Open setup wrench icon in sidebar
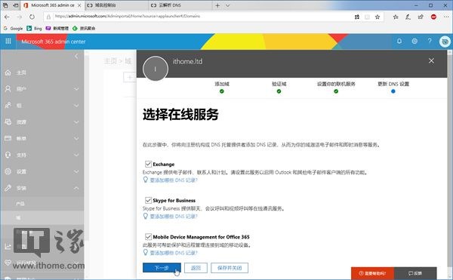 coord(8,188)
